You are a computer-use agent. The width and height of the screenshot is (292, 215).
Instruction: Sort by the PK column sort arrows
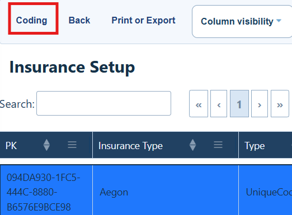(46, 145)
